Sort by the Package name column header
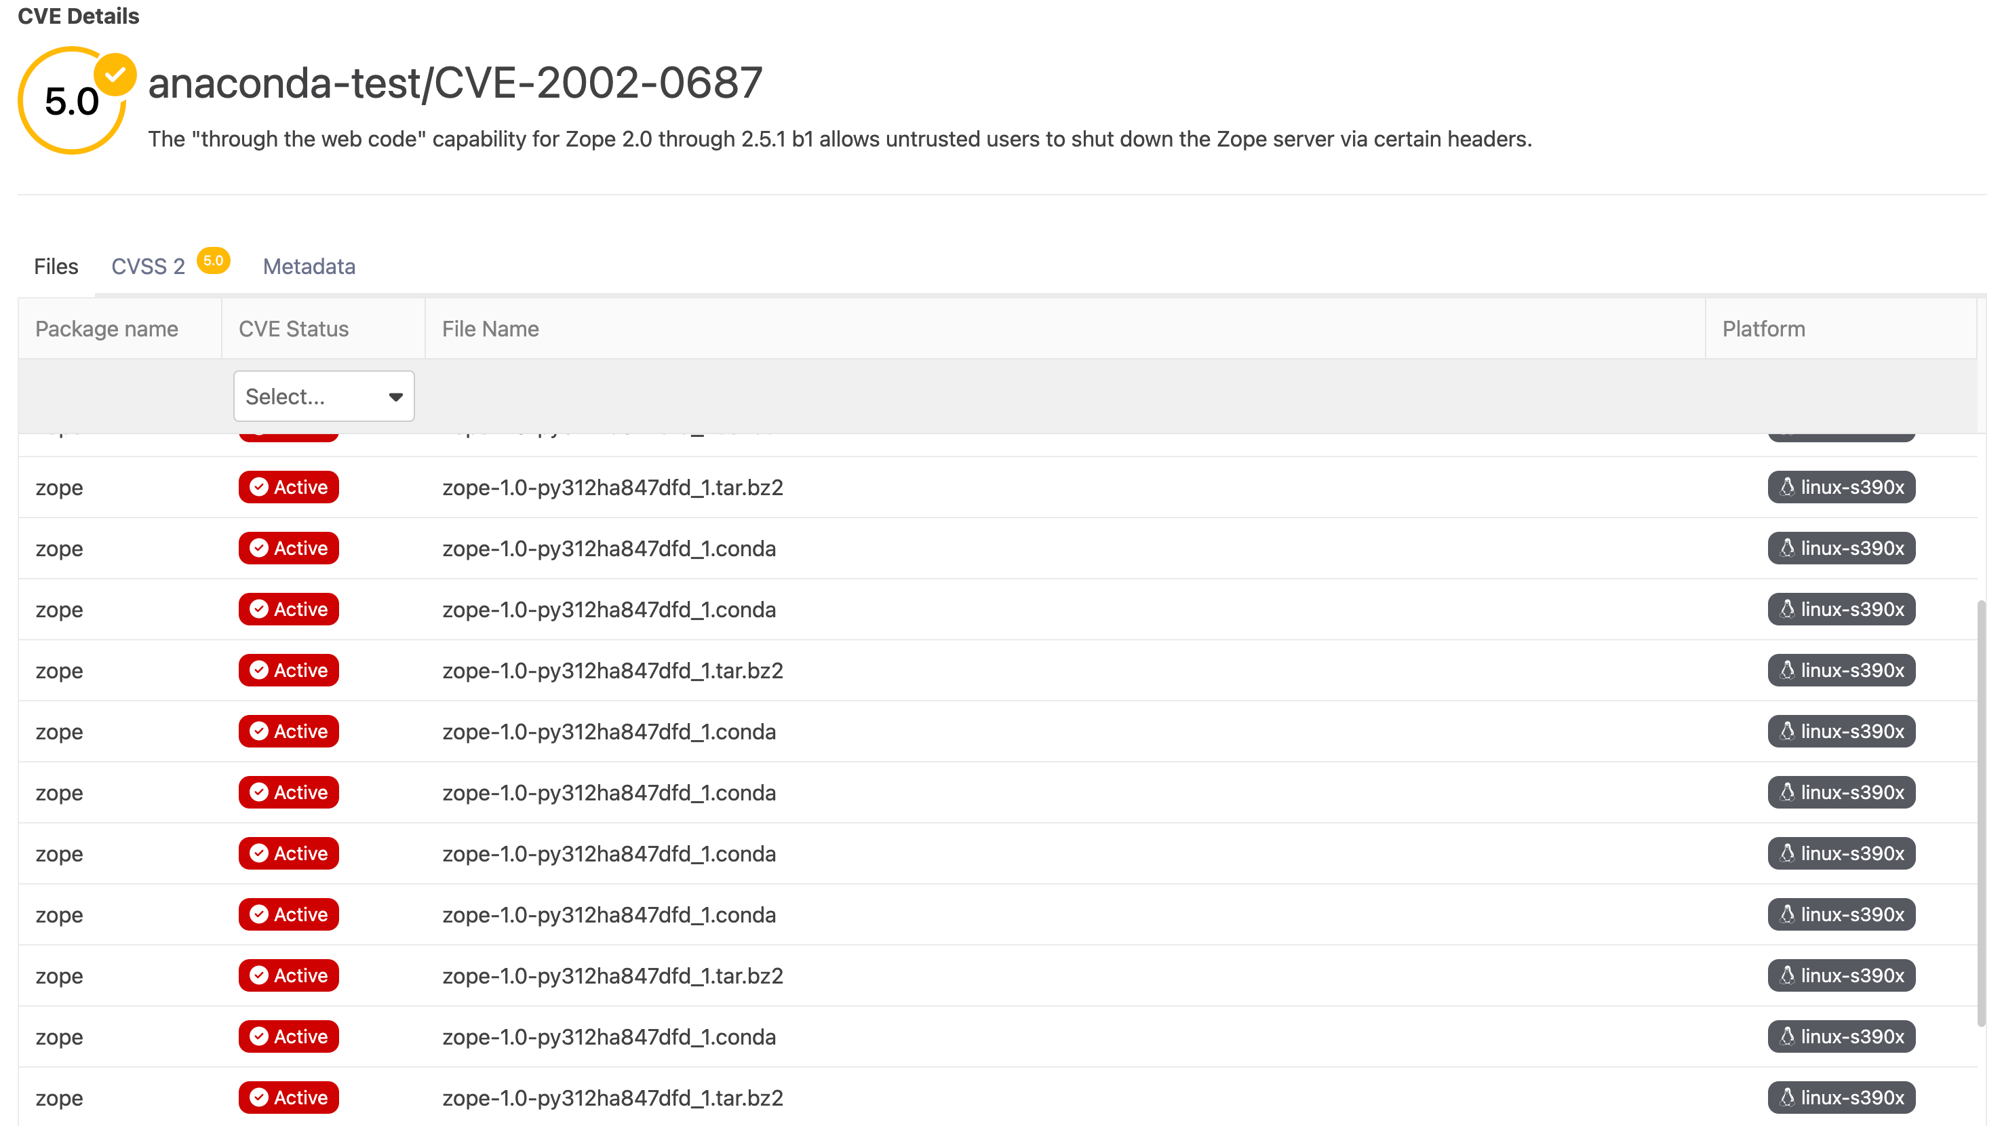 (x=106, y=329)
